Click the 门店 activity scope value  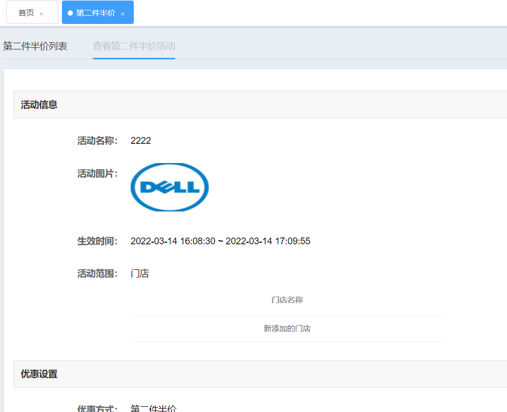[x=140, y=273]
